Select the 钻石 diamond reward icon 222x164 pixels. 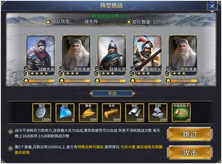click(x=65, y=113)
